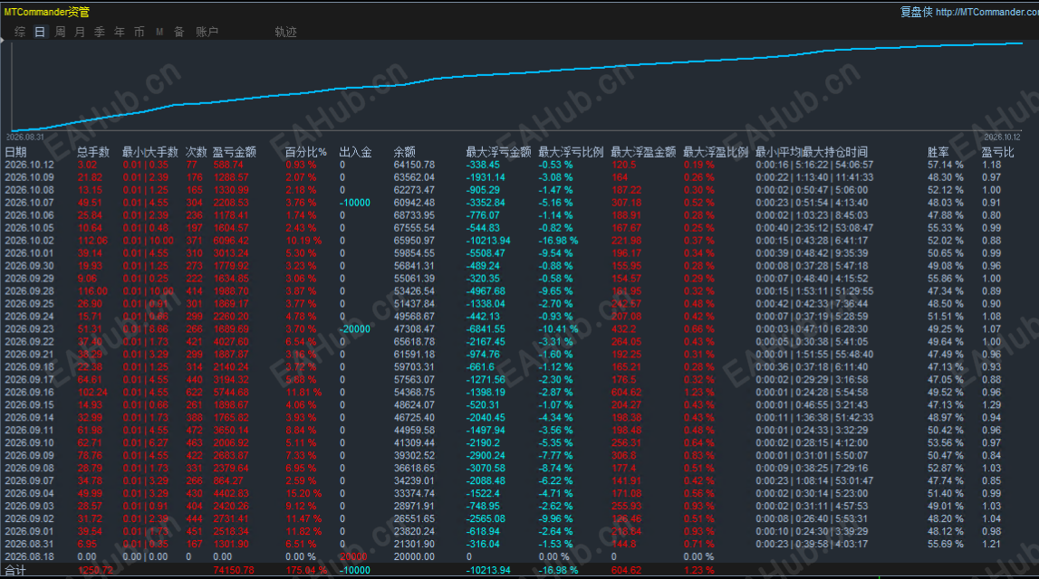Click the 15.20 % percentage cell

click(303, 494)
